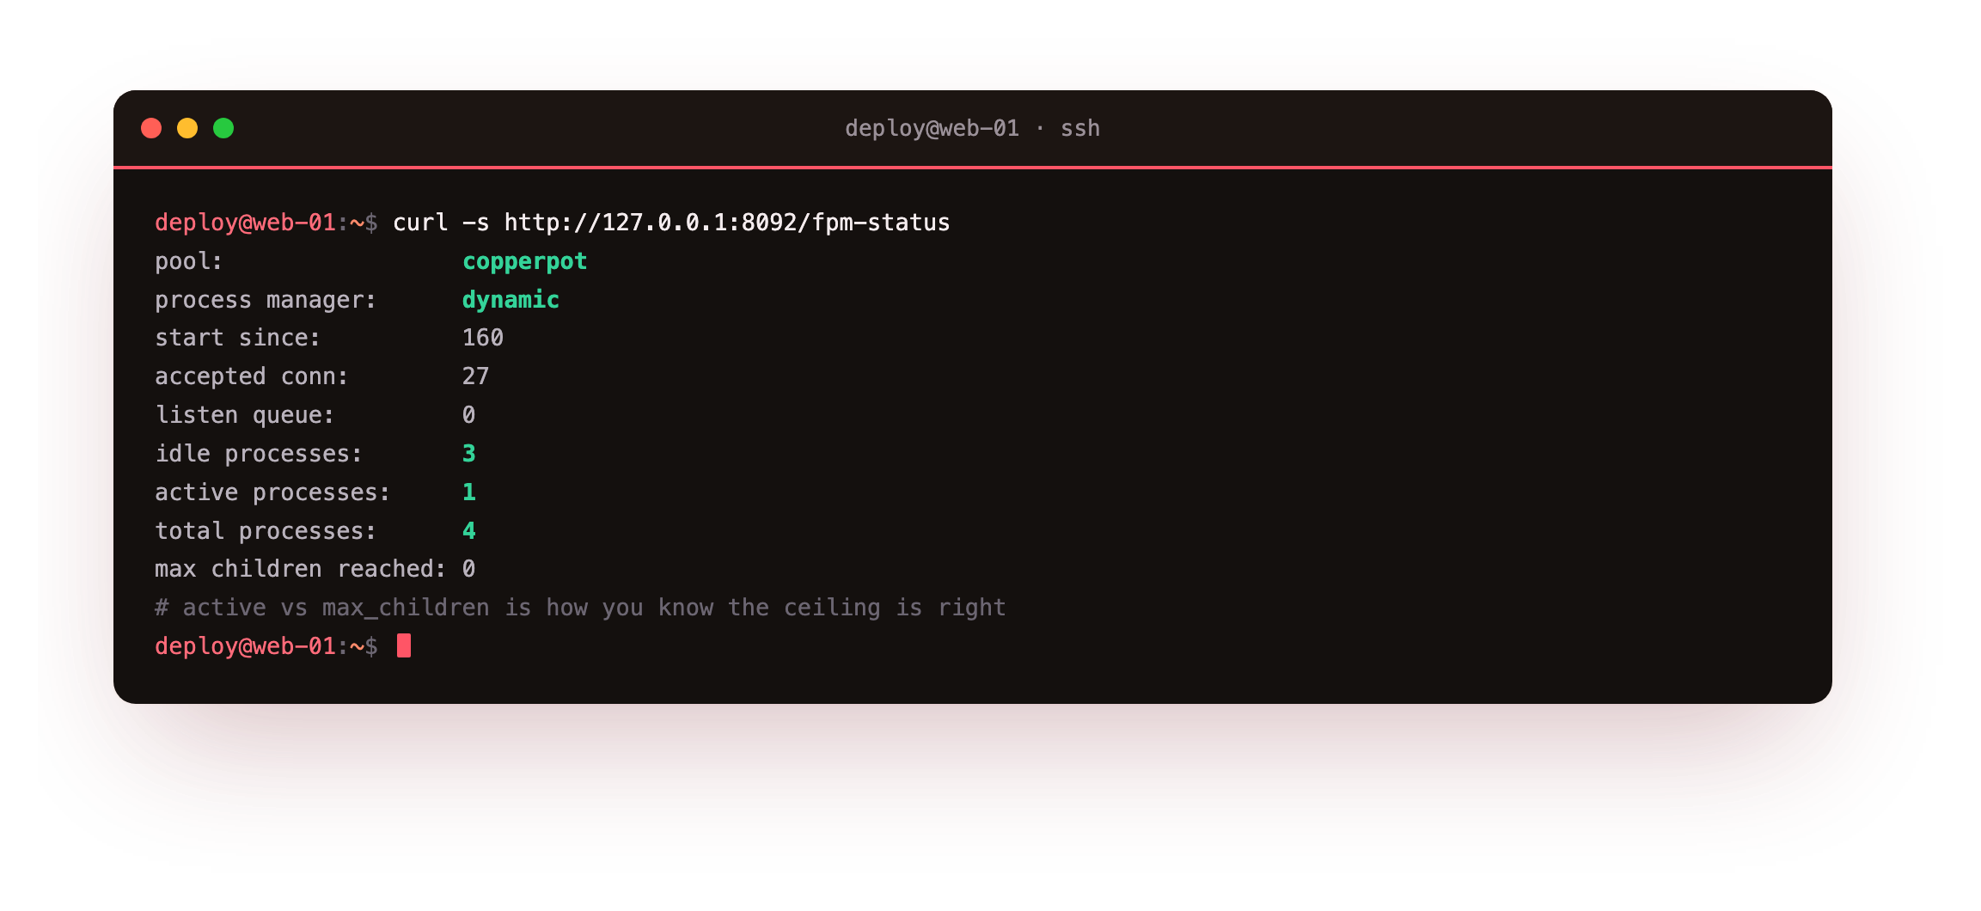Click the 'process manager:' label

(x=266, y=300)
